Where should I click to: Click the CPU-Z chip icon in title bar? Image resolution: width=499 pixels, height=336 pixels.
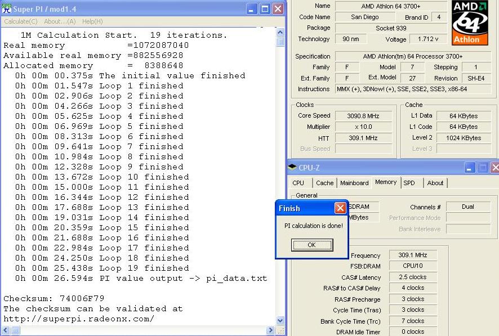coord(292,167)
